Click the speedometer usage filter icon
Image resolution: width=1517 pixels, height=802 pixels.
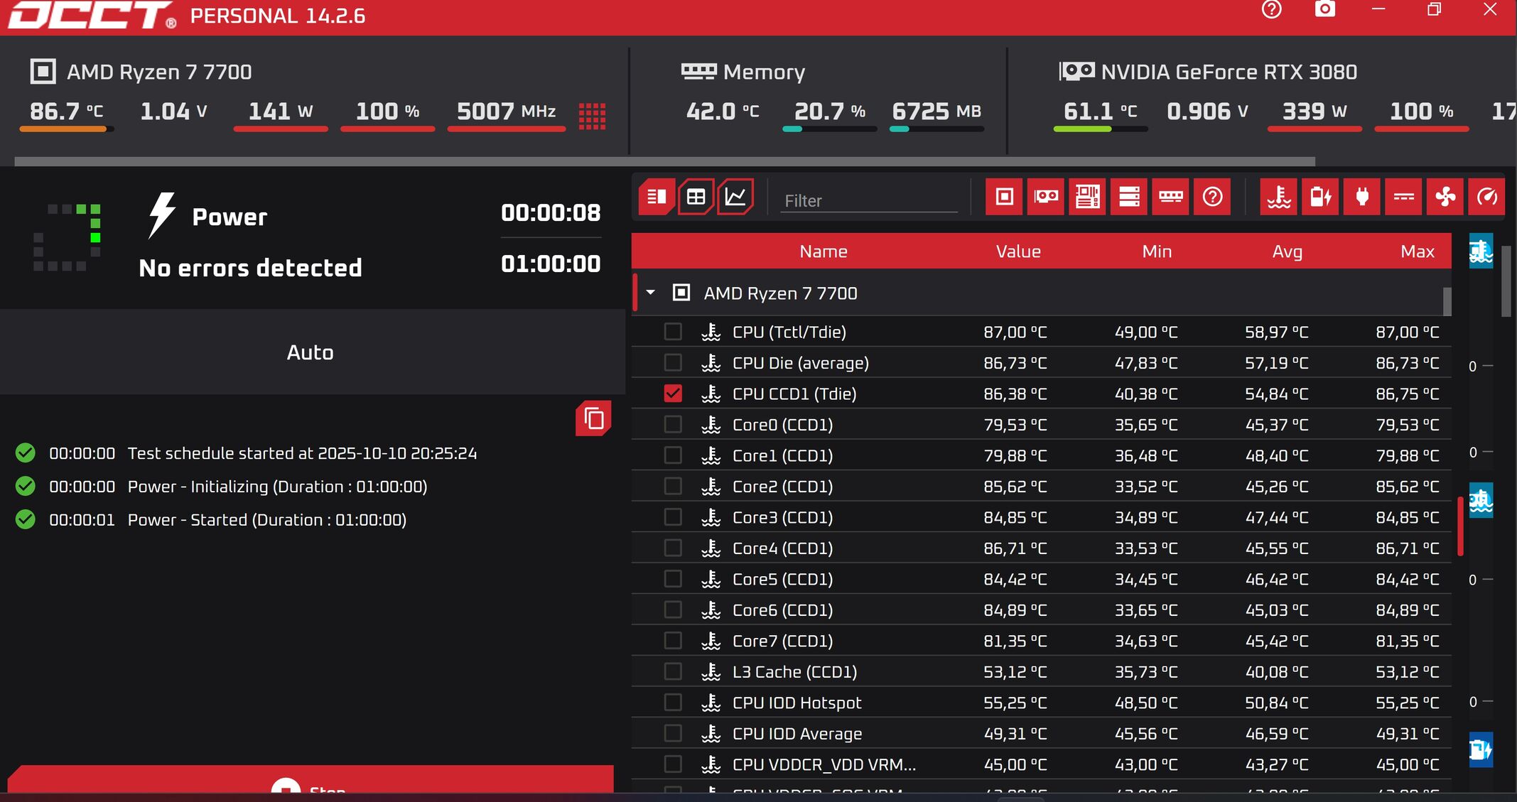(1486, 197)
